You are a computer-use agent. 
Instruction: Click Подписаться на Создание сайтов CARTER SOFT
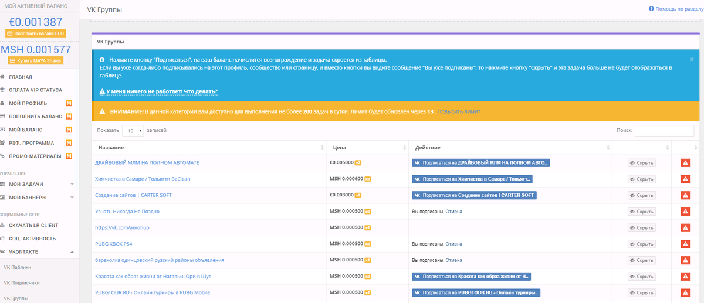click(x=474, y=195)
